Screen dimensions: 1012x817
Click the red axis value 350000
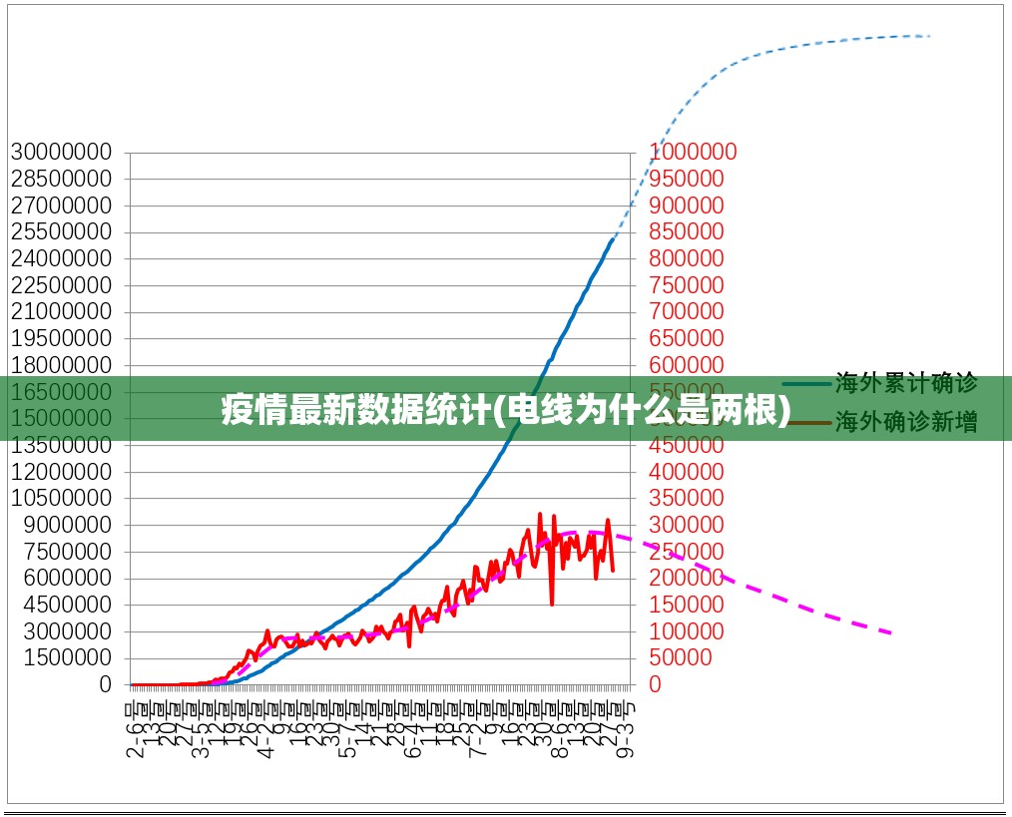pos(686,498)
